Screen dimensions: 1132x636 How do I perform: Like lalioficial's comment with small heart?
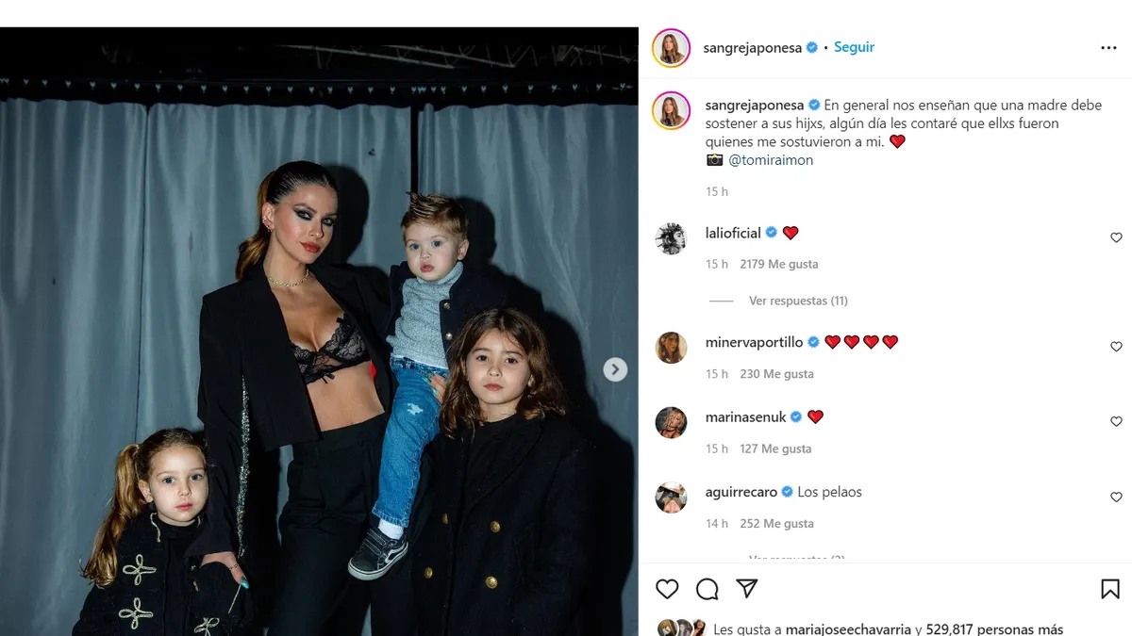(x=1116, y=237)
